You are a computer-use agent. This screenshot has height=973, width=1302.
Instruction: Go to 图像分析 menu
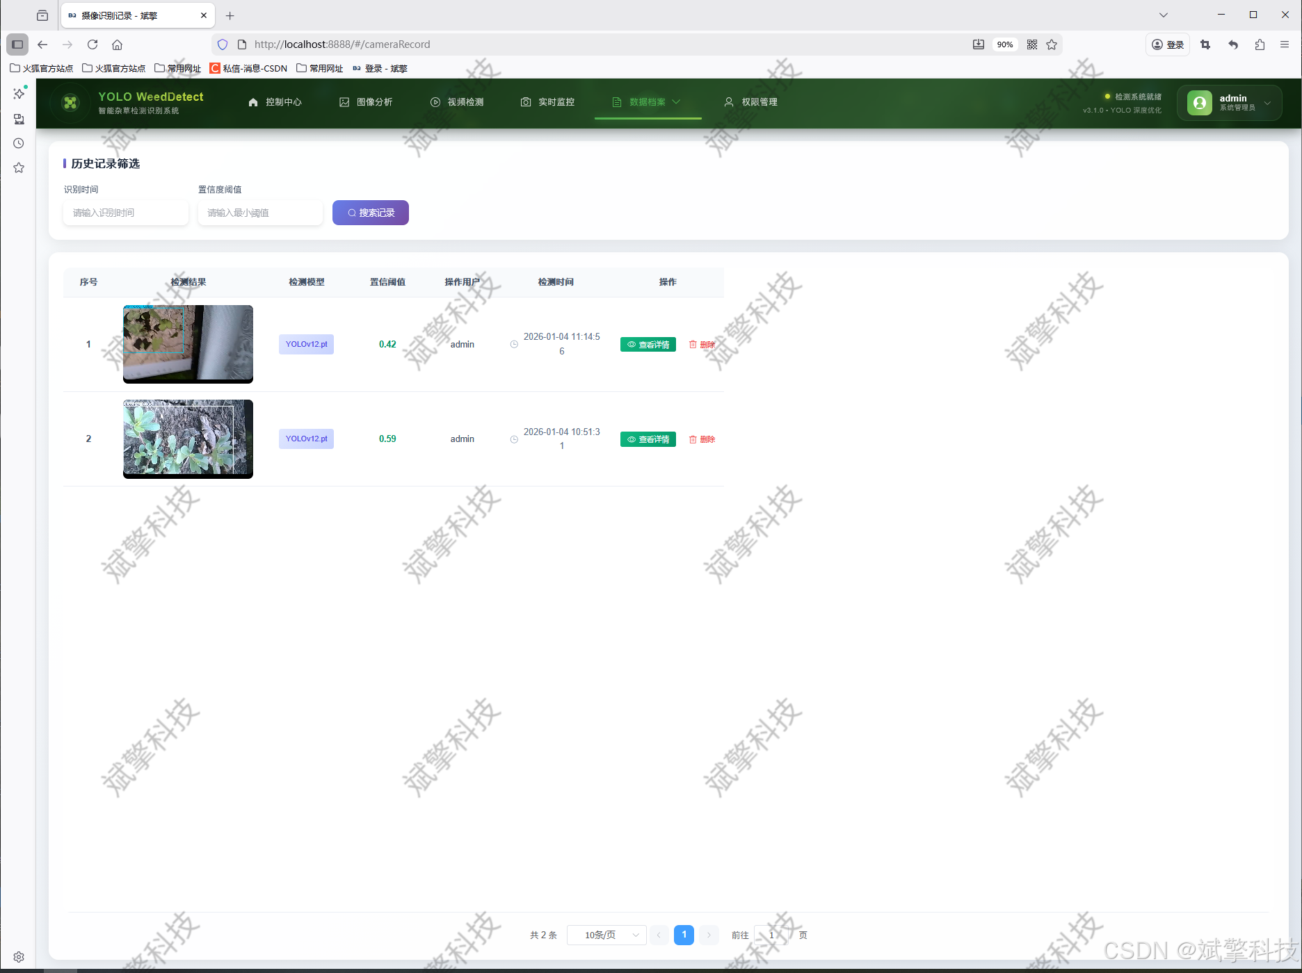point(366,102)
